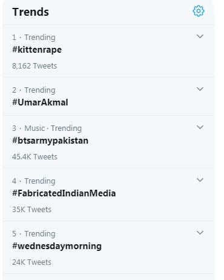View the #btsarmypakistan trend
Viewport: 224px width, 280px height.
pyautogui.click(x=50, y=141)
